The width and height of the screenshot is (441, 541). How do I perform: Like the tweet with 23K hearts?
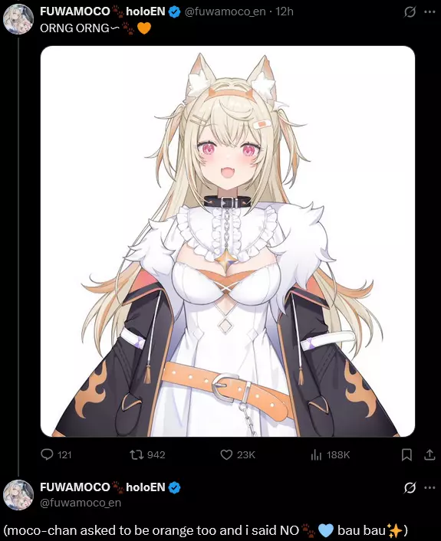pyautogui.click(x=226, y=454)
